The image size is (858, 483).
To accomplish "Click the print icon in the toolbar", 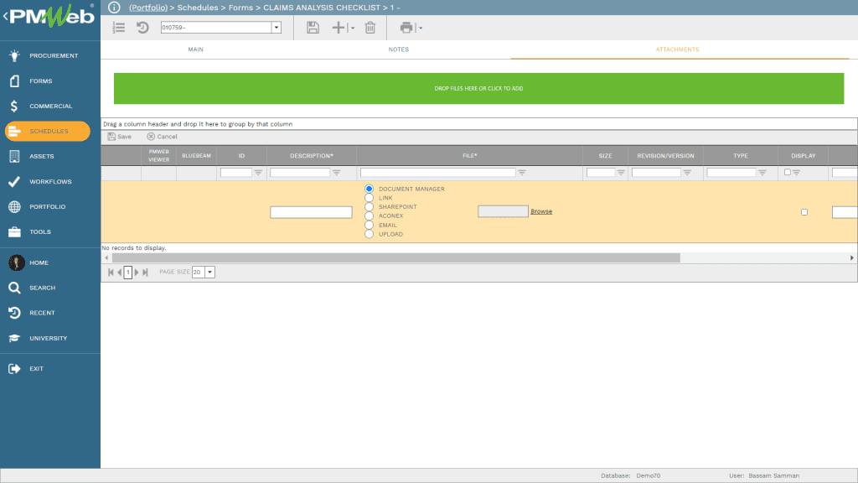I will [x=406, y=28].
